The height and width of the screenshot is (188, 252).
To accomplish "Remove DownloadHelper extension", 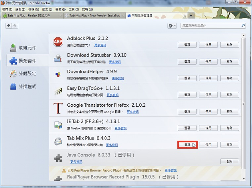I will coord(230,78).
